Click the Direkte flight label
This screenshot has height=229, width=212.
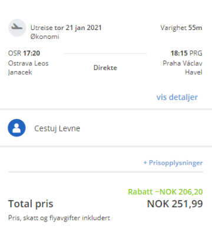point(105,68)
